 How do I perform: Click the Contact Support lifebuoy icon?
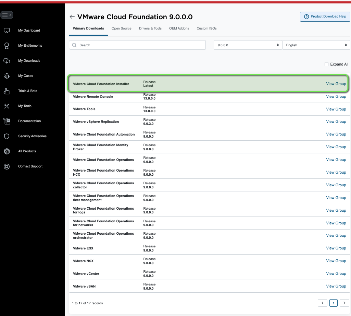7,166
